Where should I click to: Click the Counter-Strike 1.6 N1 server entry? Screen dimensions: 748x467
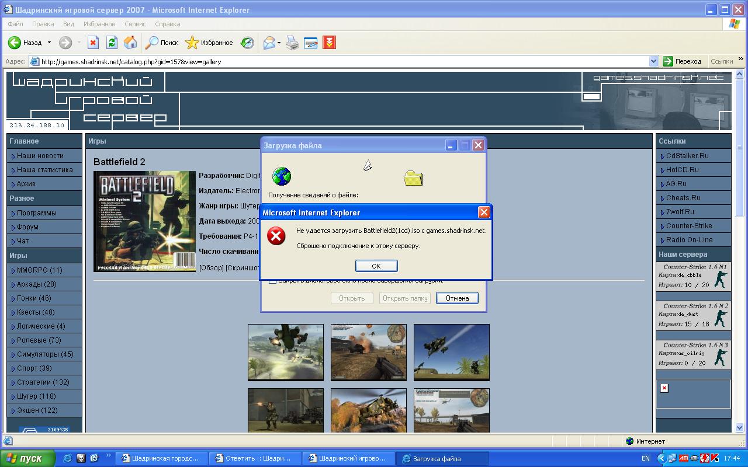pyautogui.click(x=694, y=276)
